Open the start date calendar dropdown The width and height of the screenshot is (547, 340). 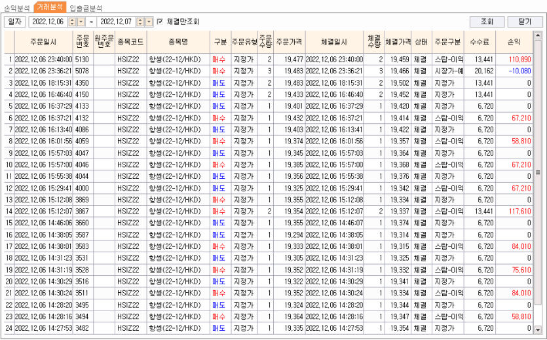[x=81, y=22]
